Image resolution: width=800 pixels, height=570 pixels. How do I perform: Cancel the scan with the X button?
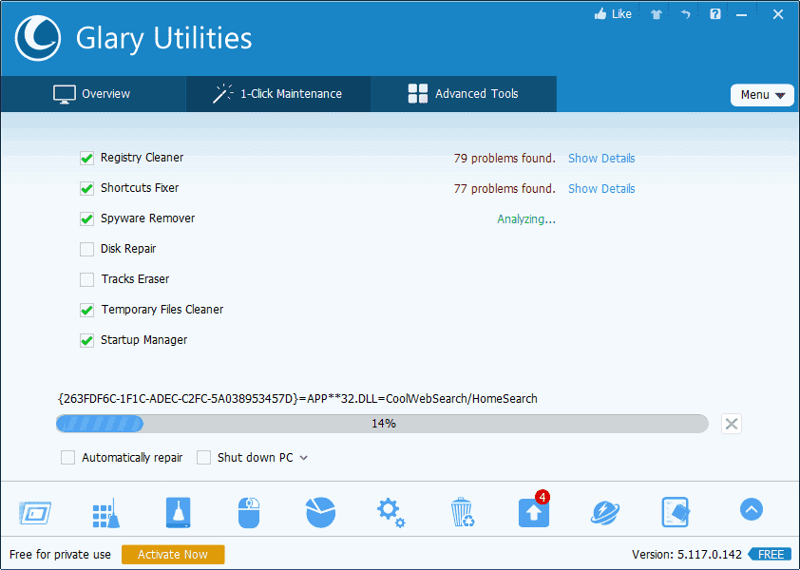[732, 424]
